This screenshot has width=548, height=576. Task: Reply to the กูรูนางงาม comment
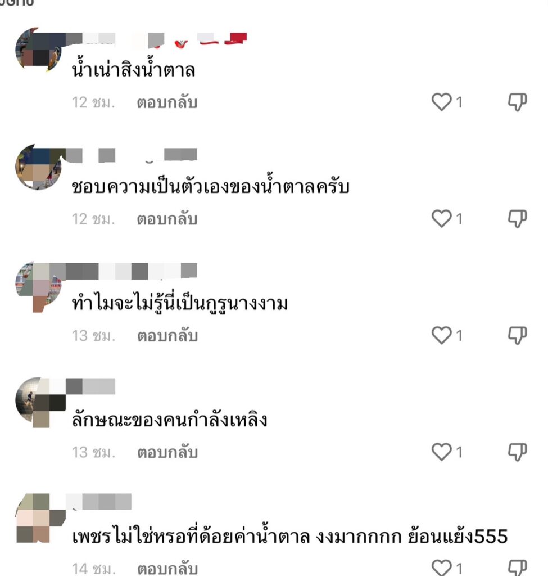click(x=167, y=336)
